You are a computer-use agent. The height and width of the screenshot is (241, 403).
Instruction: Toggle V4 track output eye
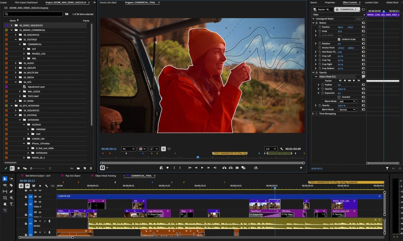click(x=40, y=197)
